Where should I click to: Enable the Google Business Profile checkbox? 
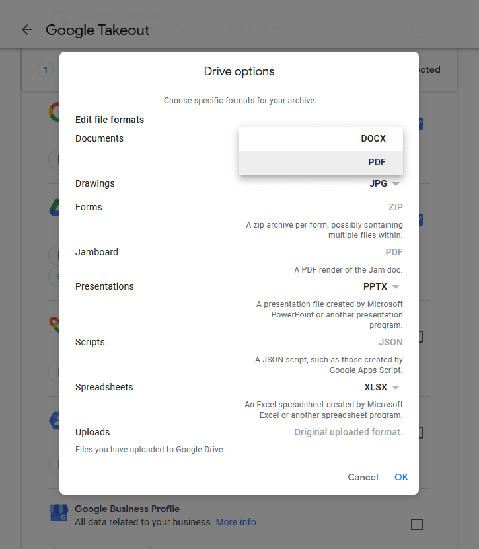416,524
